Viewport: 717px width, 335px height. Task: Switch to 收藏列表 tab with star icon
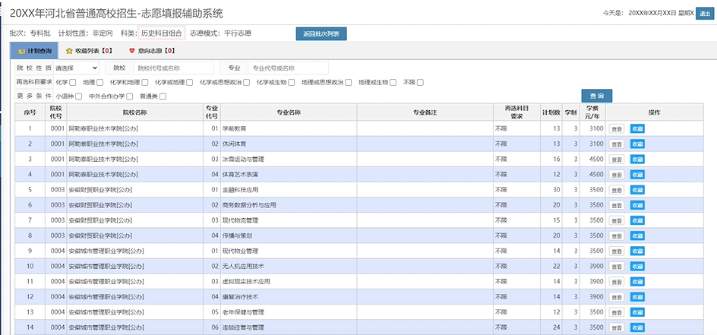pos(89,50)
